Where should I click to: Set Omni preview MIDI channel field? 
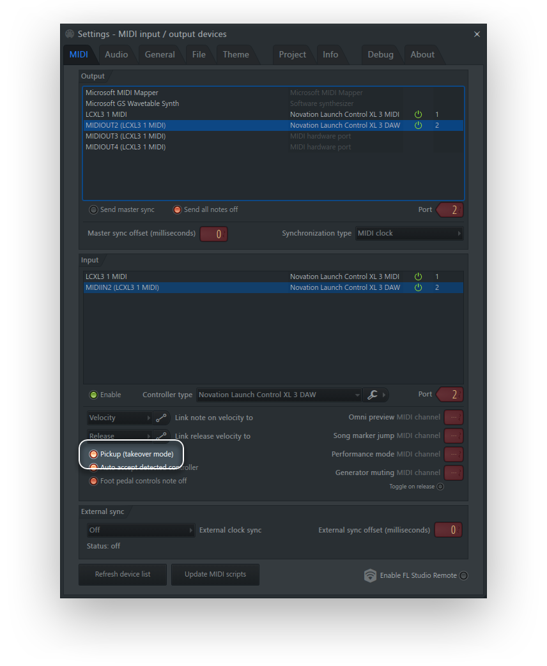tap(454, 418)
